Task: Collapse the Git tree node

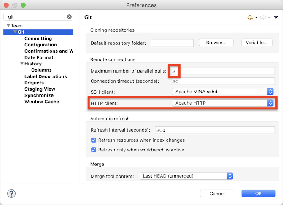Action: (15, 32)
